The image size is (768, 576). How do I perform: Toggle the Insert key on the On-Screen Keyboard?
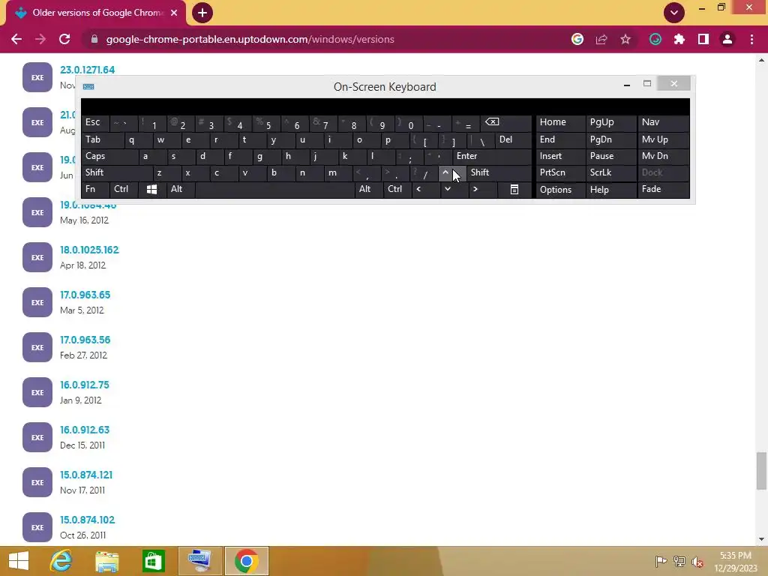560,156
